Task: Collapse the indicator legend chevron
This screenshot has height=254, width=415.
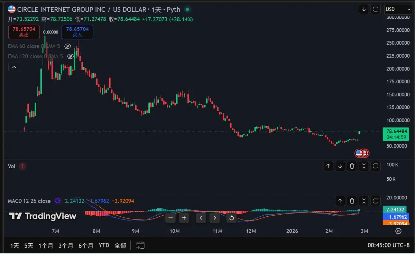Action: point(14,67)
